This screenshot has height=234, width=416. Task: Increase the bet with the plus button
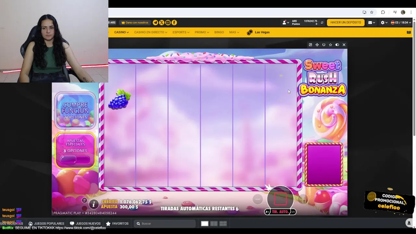(x=303, y=199)
